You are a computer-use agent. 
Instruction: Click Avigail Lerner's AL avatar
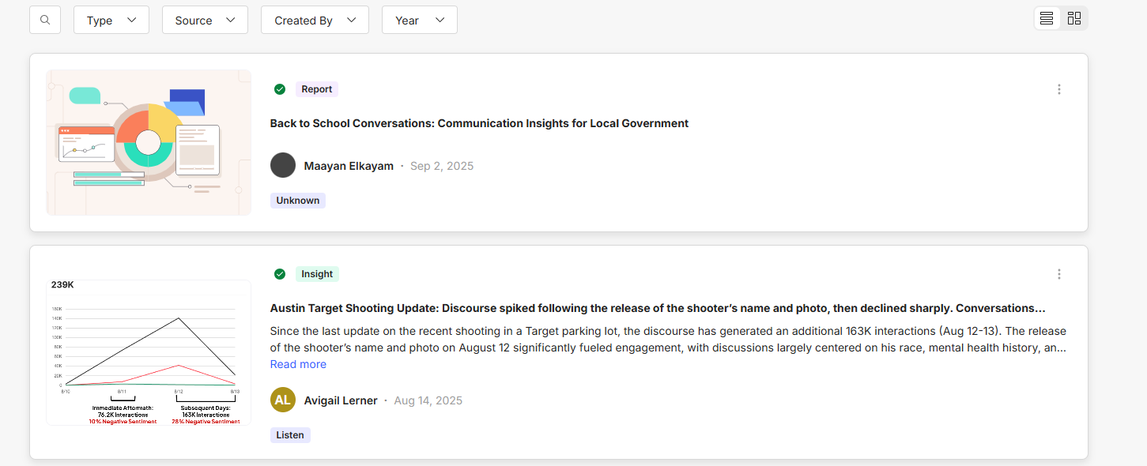[x=283, y=400]
